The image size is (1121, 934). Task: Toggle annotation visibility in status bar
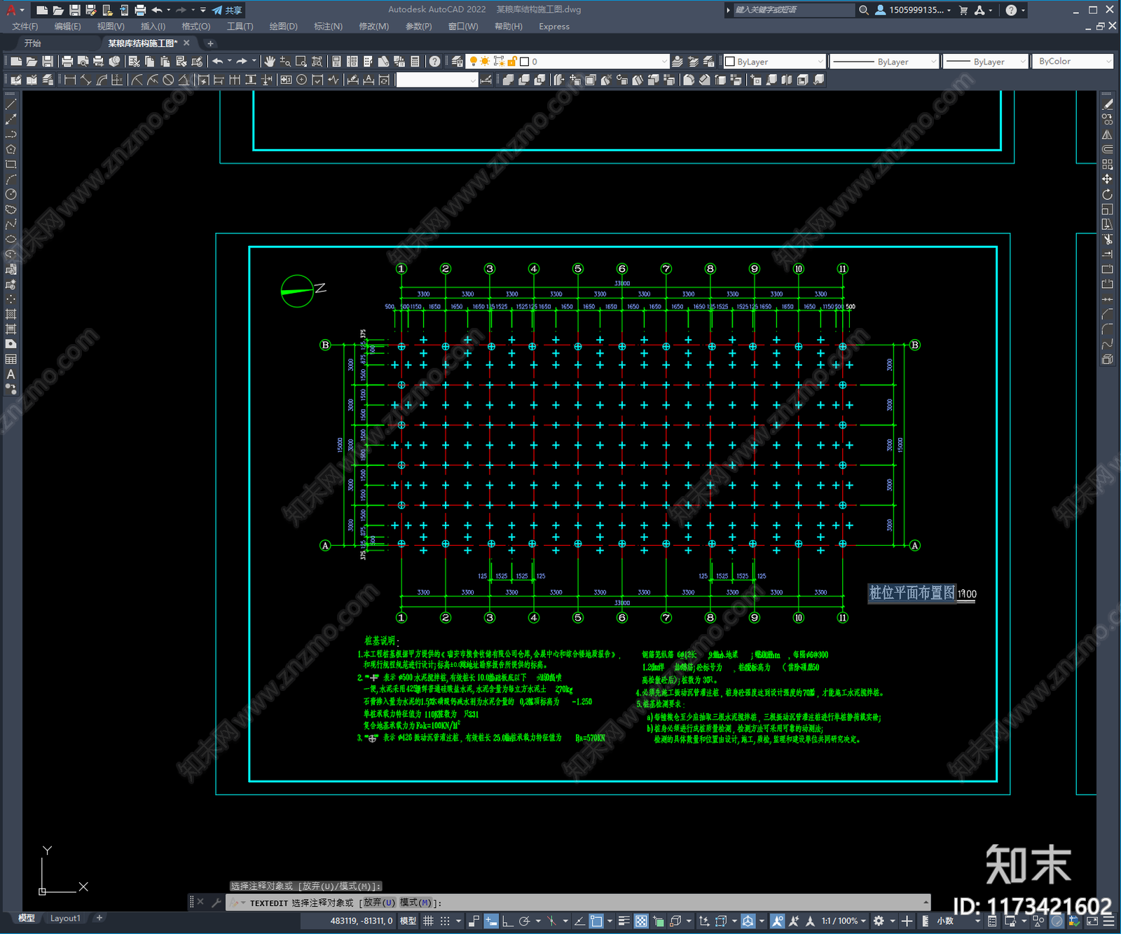(x=778, y=921)
